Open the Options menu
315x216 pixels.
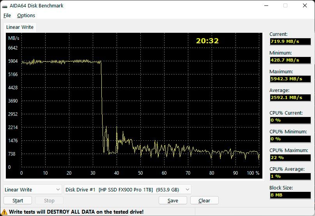26,16
